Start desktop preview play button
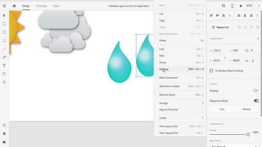The image size is (262, 147). [241, 6]
